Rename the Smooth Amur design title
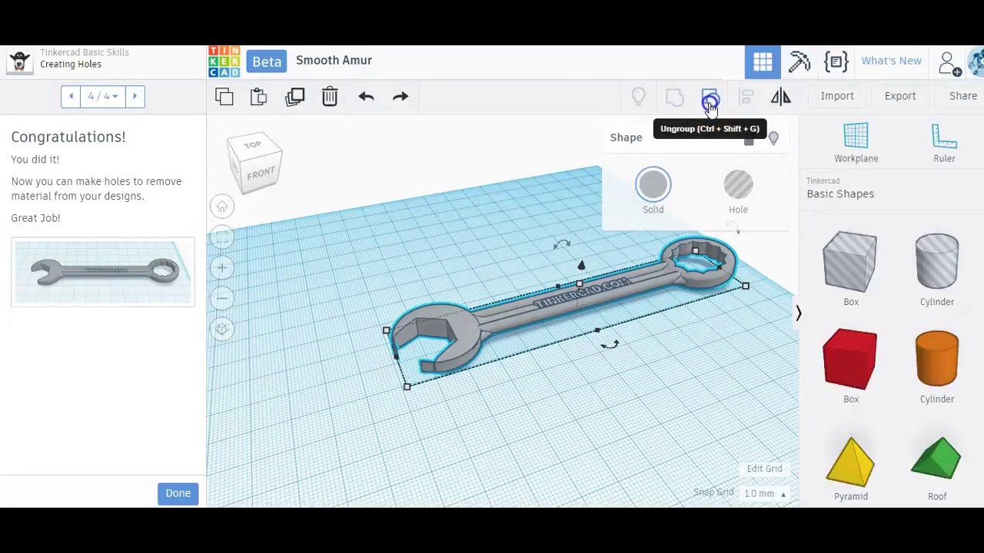 [x=334, y=61]
